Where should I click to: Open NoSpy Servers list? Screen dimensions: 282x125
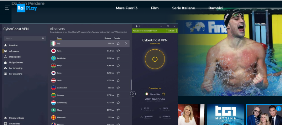tap(16, 62)
